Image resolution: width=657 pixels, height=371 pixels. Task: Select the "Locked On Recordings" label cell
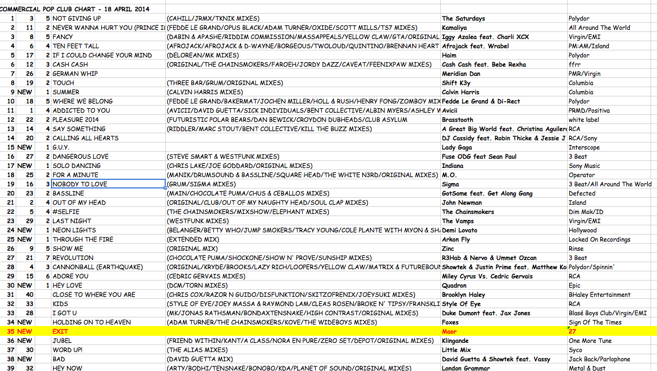click(x=599, y=239)
